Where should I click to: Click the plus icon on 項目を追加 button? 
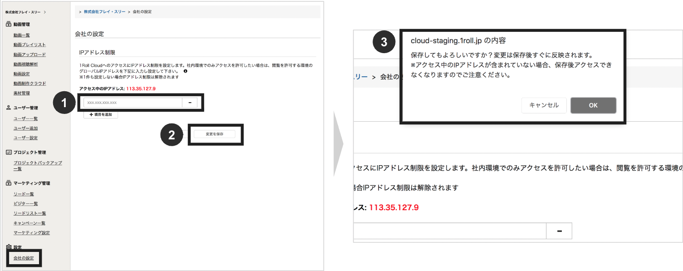pyautogui.click(x=91, y=114)
